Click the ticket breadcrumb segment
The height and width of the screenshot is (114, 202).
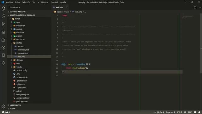click(x=59, y=12)
